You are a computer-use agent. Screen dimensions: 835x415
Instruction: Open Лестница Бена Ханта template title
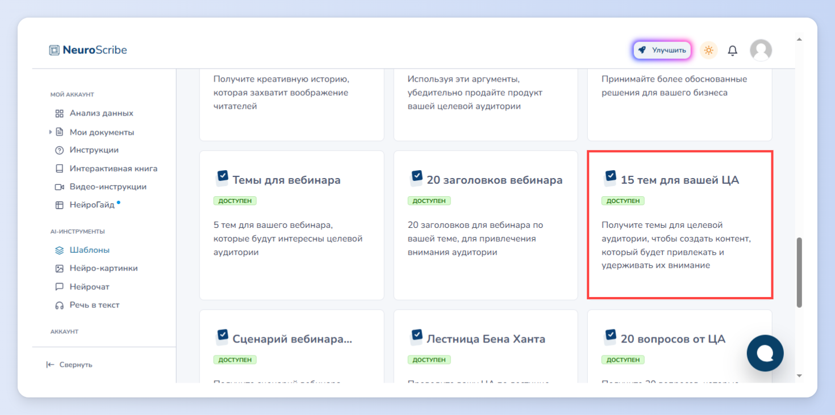click(486, 340)
